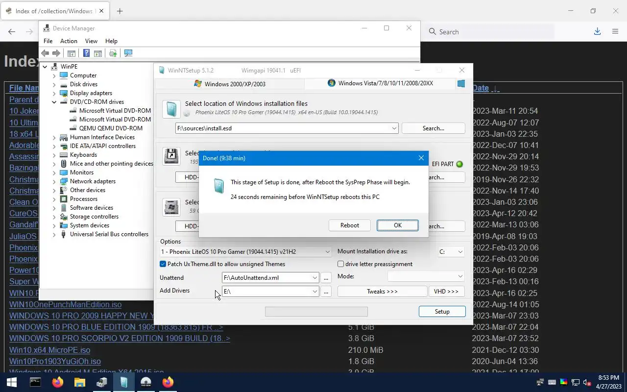Click the Update device driver toolbar icon
The width and height of the screenshot is (627, 392).
[113, 53]
